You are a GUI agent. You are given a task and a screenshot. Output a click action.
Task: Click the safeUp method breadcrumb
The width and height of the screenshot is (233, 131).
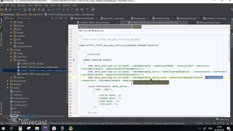(x=137, y=27)
